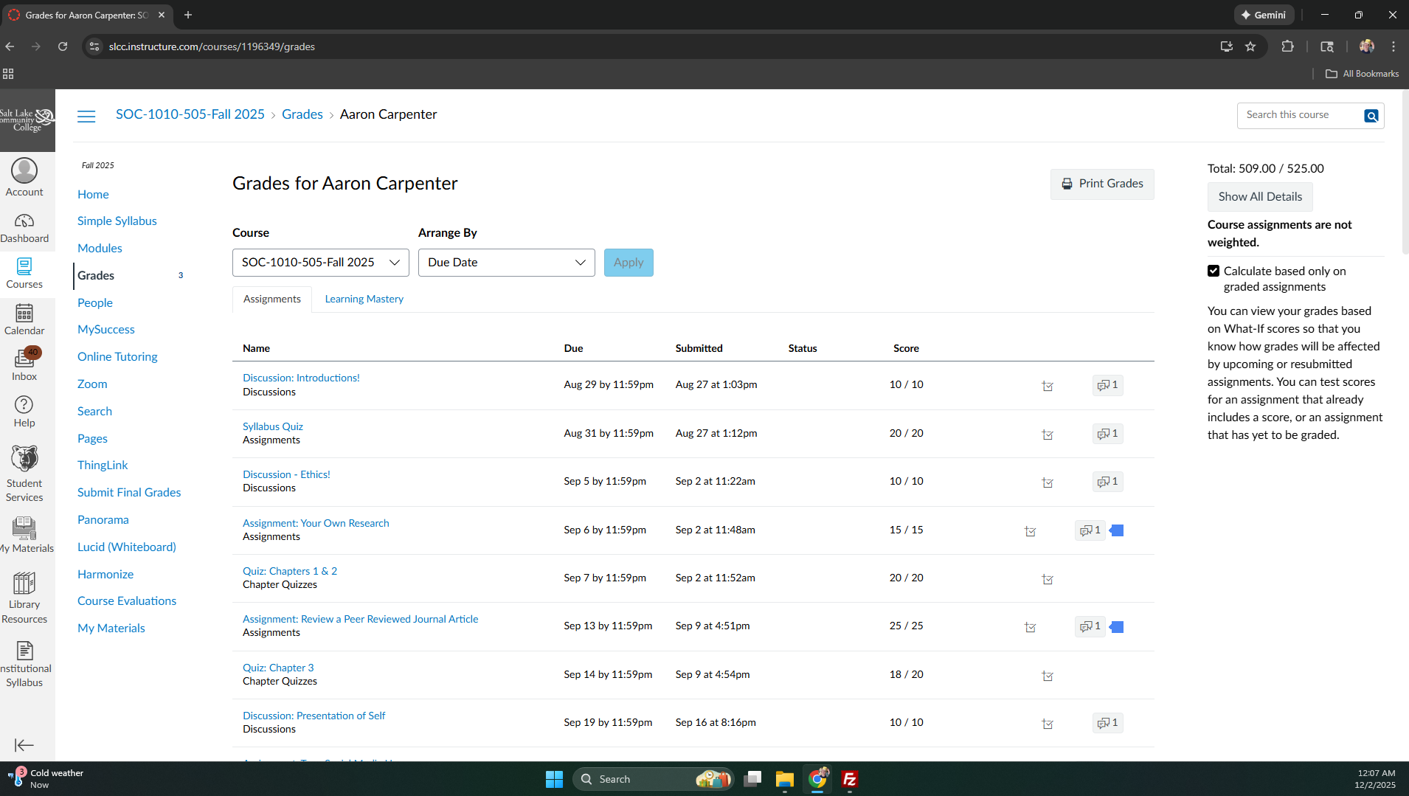1409x796 pixels.
Task: Open the Arrange By dropdown
Action: 506,263
